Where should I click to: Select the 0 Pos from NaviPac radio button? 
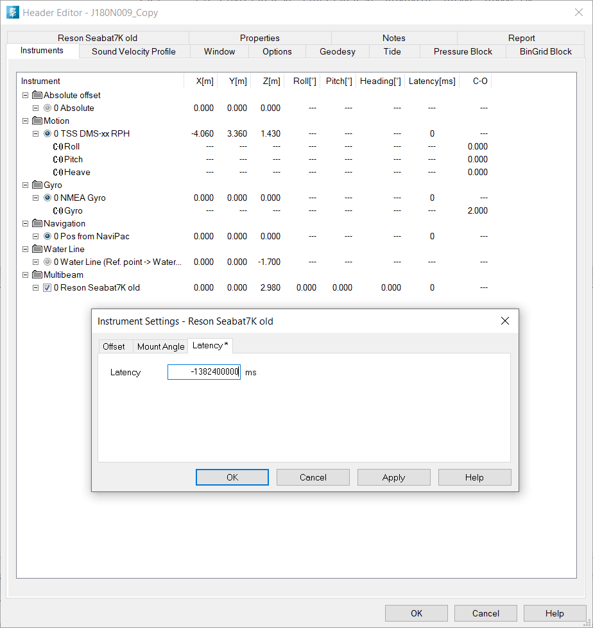[47, 236]
